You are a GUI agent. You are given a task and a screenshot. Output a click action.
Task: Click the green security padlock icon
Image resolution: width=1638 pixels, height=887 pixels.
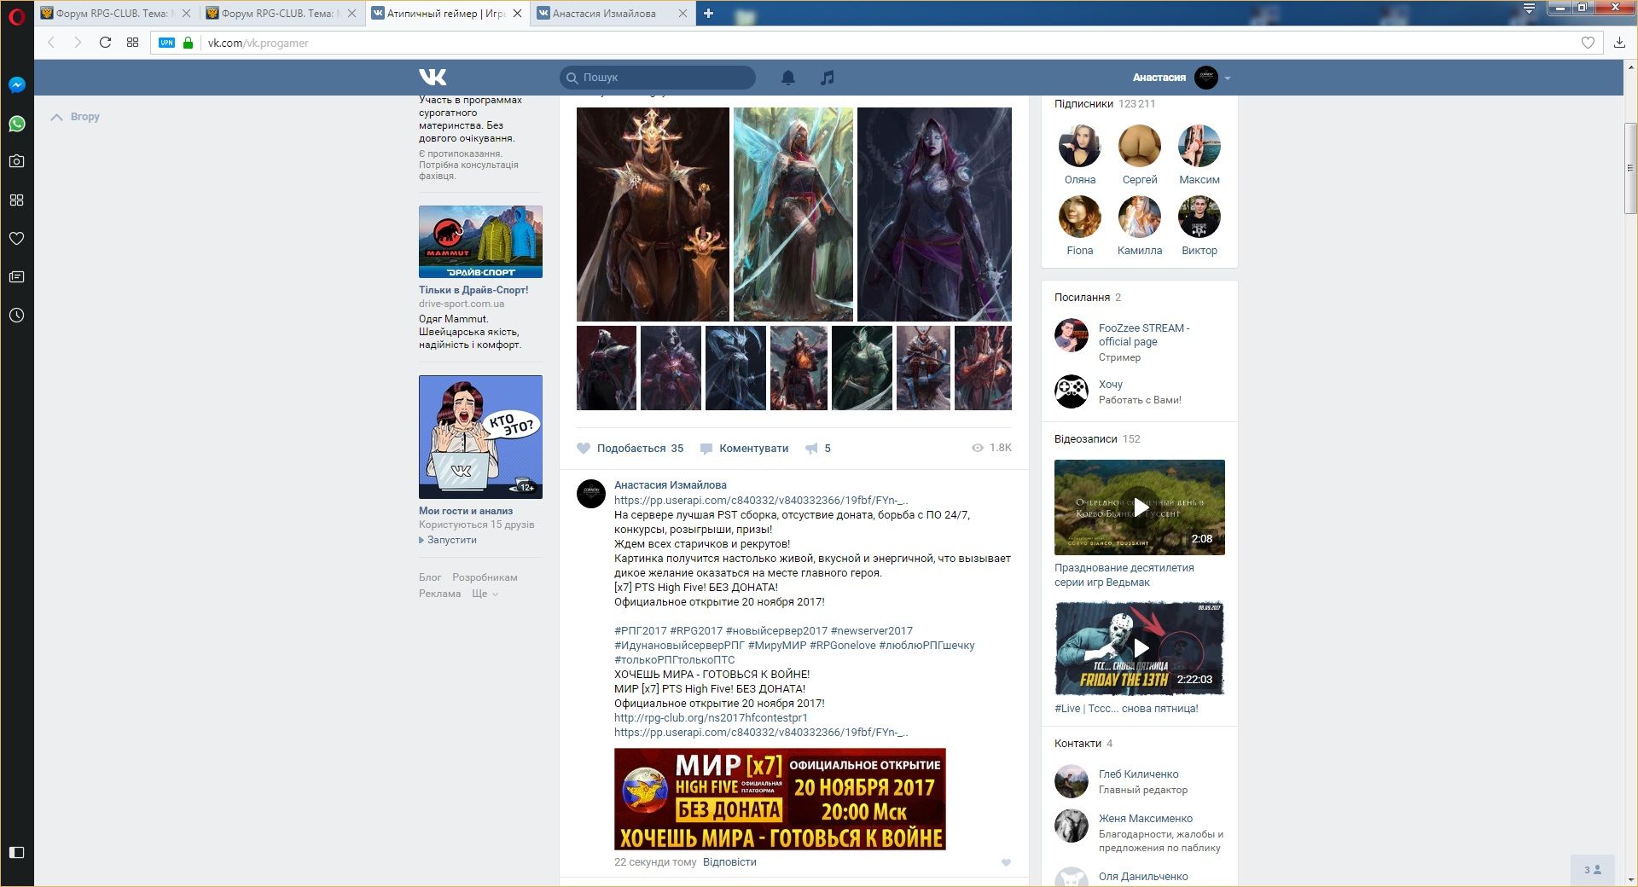(189, 43)
